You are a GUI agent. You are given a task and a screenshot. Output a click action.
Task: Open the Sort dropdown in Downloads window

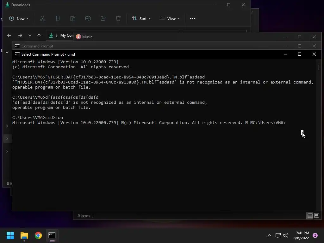[141, 19]
